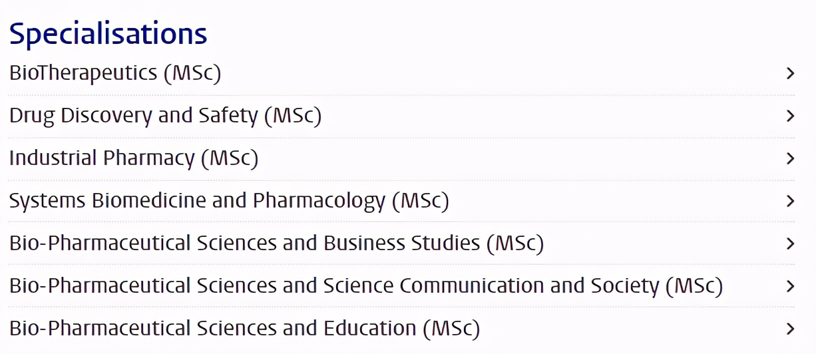Open Bio-Pharmaceutical Sciences and Business Studies (MSc)
This screenshot has height=354, width=816.
coord(276,244)
